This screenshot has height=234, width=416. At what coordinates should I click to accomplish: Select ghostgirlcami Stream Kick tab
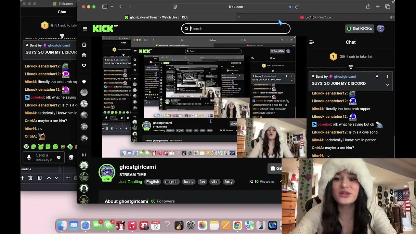[156, 17]
